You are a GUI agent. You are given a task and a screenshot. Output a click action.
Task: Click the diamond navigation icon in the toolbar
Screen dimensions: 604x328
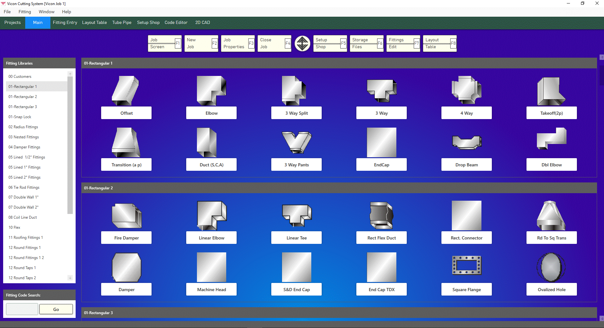click(302, 43)
